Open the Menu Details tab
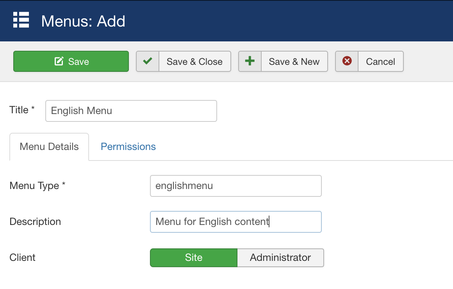 49,146
